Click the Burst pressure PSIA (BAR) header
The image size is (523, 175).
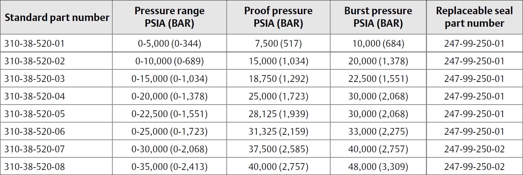pyautogui.click(x=378, y=17)
